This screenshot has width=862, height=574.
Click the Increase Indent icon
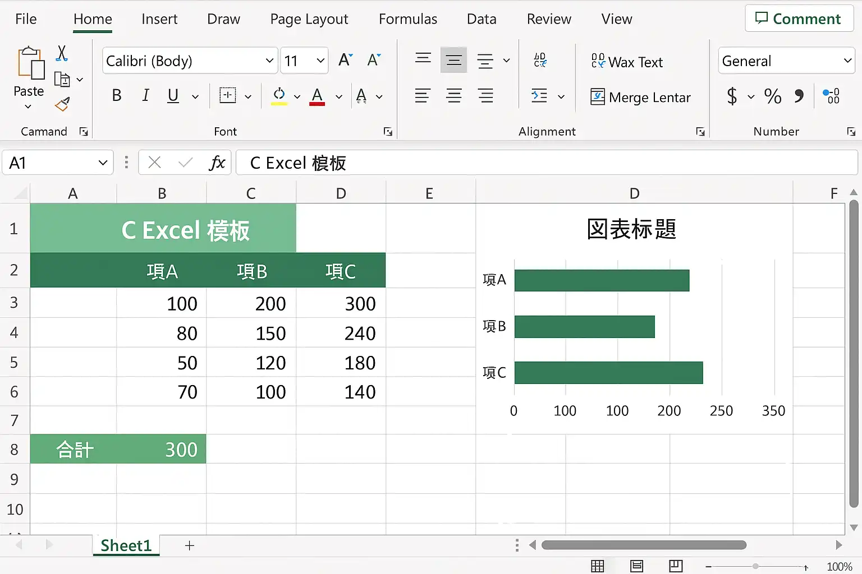click(x=539, y=96)
